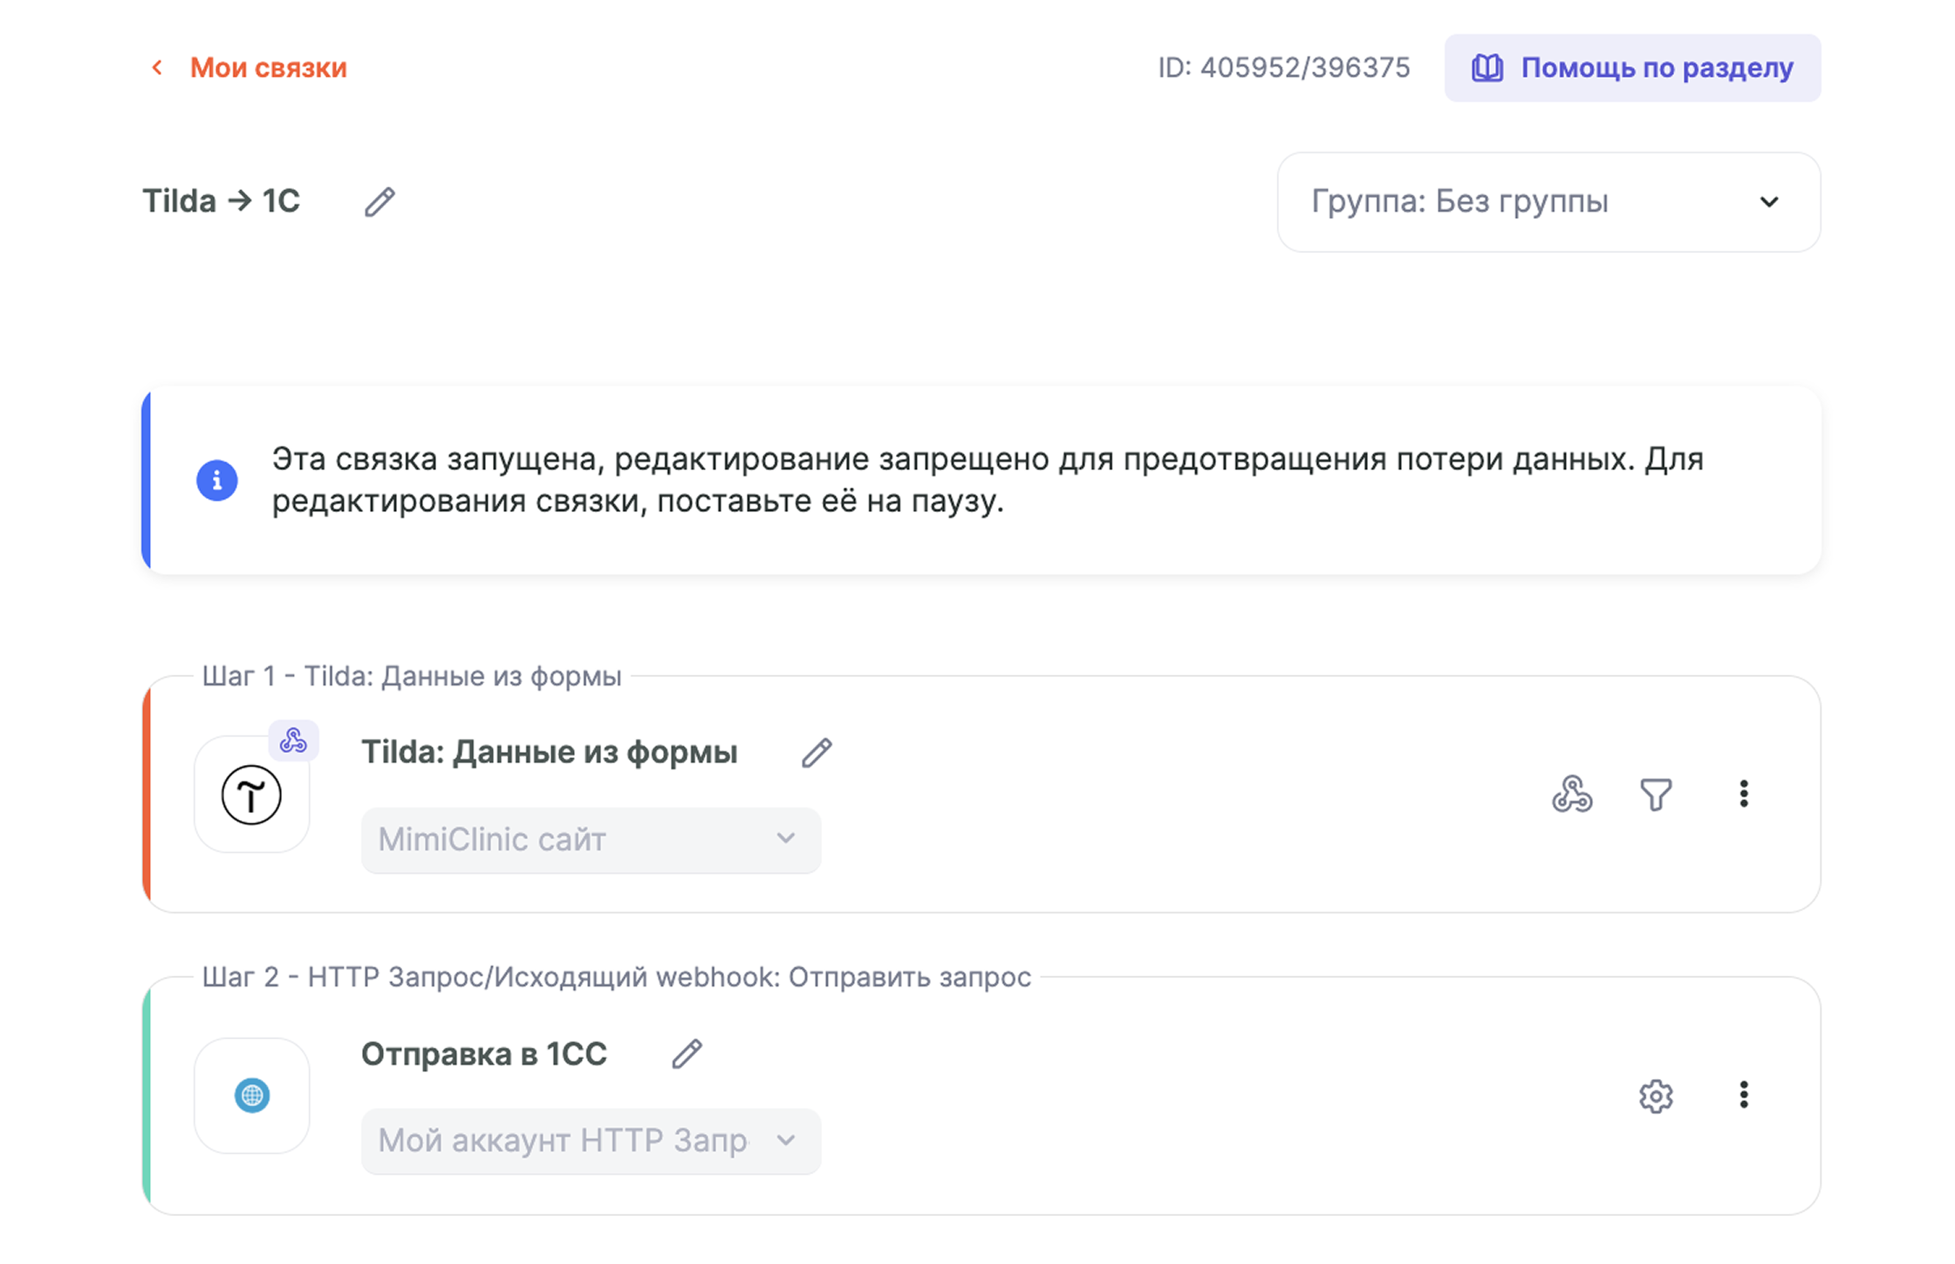
Task: Rename the Отправка в 1СС step
Action: 687,1054
